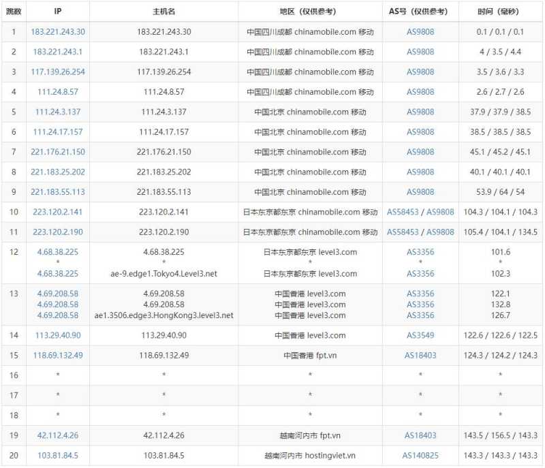The width and height of the screenshot is (545, 468).
Task: Follow IP link 118.69.132.49
Action: coord(58,356)
